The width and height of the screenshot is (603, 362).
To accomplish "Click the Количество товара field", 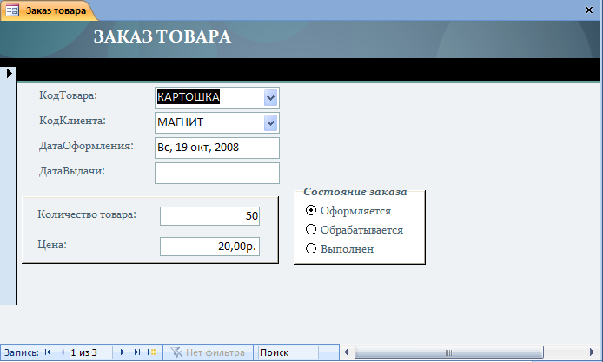I will tap(209, 216).
